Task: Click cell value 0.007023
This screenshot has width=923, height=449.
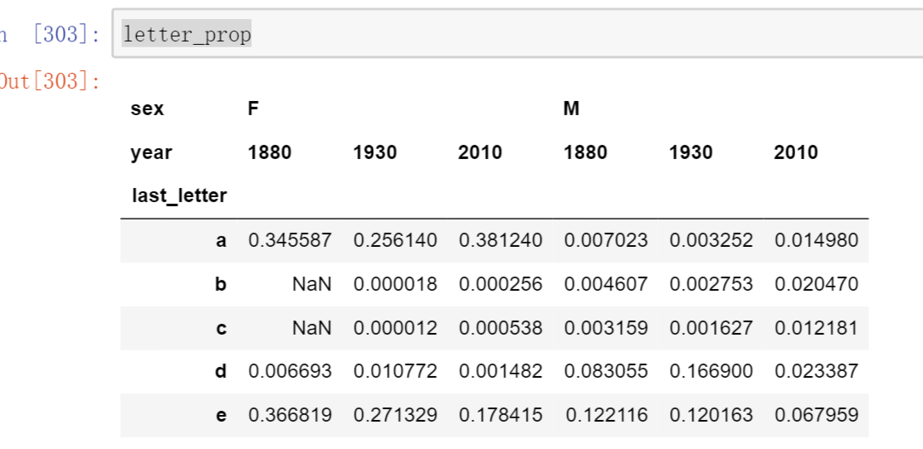Action: click(x=606, y=240)
